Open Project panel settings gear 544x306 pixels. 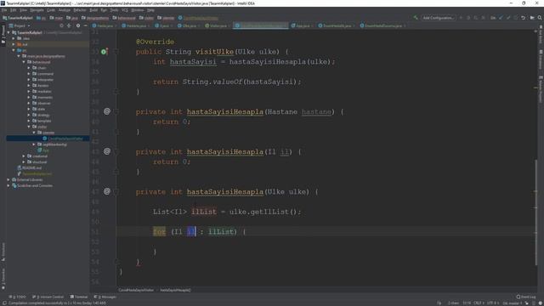78,25
